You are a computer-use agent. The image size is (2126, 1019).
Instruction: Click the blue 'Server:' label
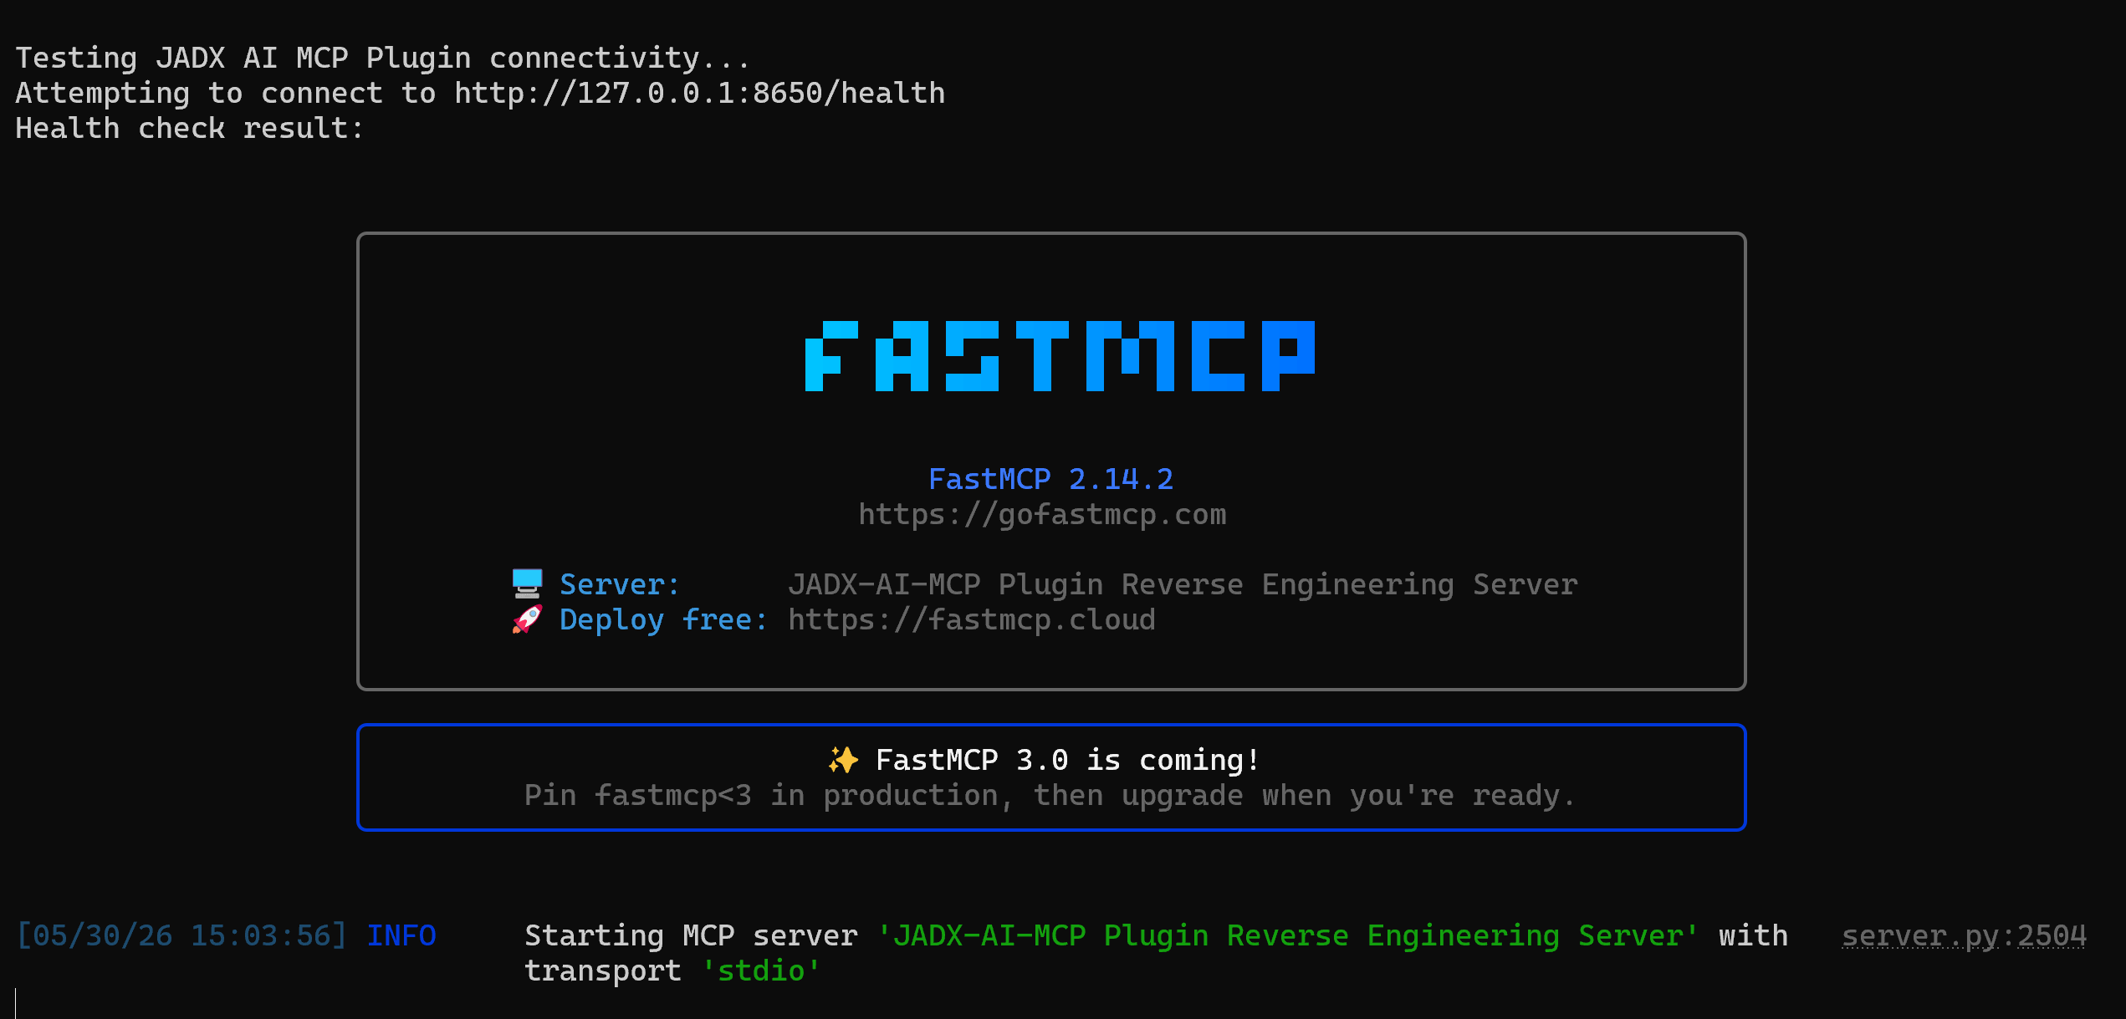(620, 584)
